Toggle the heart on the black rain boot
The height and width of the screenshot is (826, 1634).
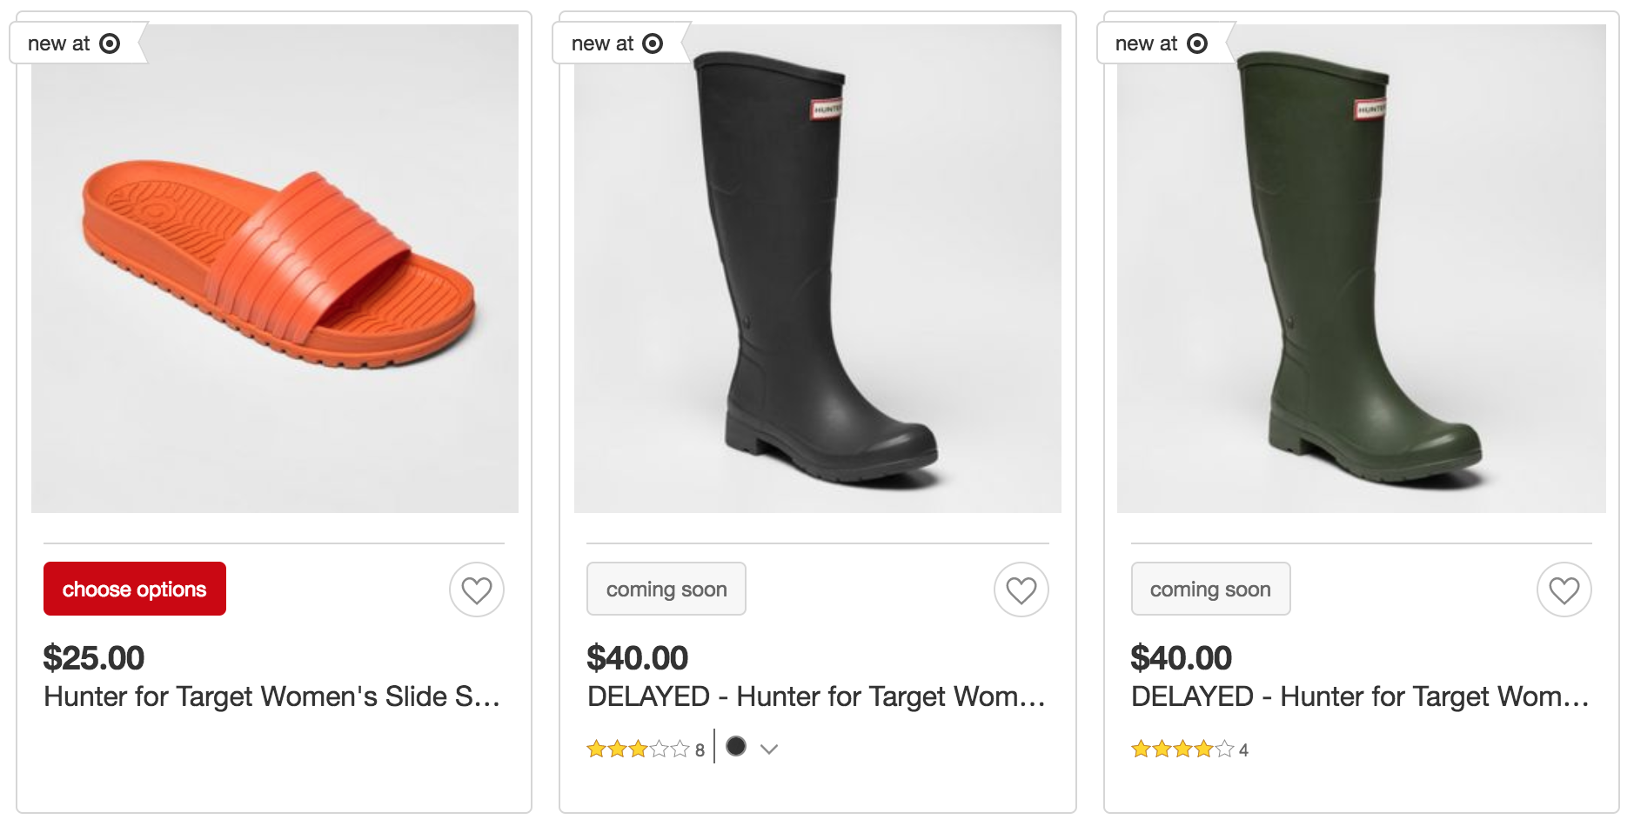point(1020,589)
